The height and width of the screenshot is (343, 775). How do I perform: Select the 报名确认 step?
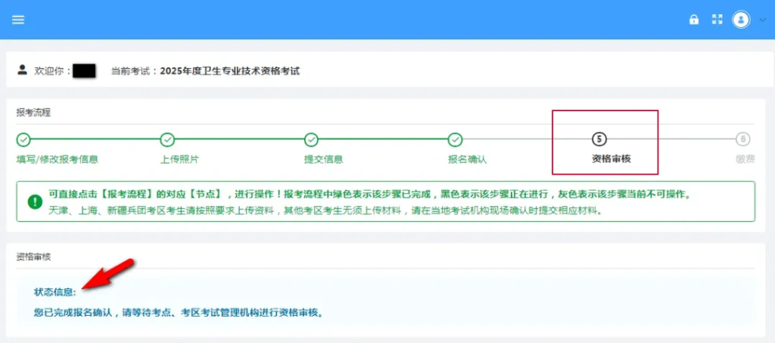pos(468,160)
